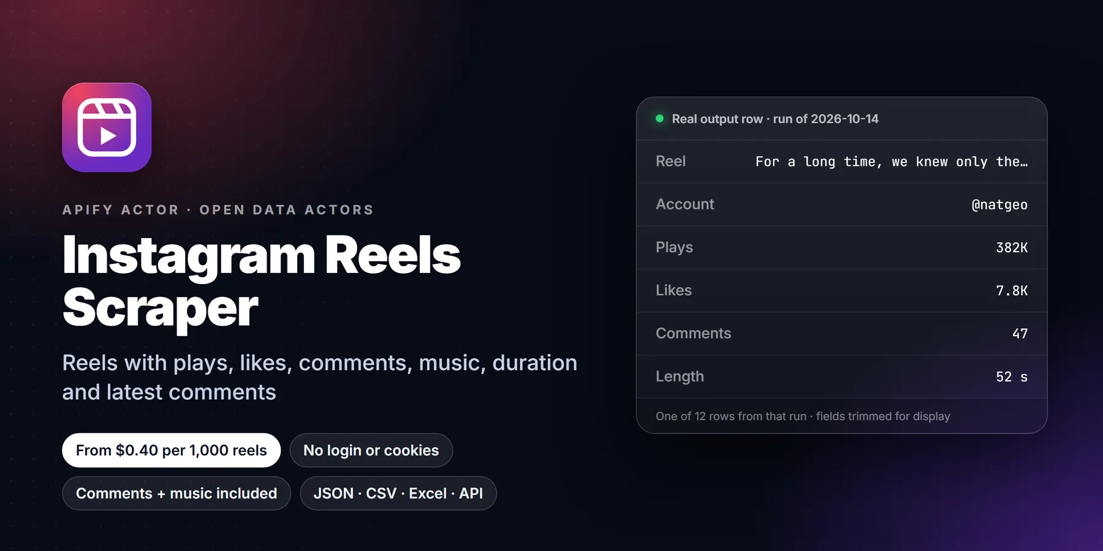Click the 'Likes' row label
The width and height of the screenshot is (1103, 551).
(673, 290)
